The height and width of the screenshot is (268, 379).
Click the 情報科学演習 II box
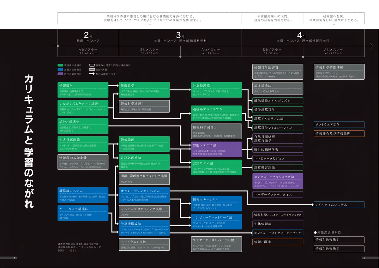(x=217, y=131)
